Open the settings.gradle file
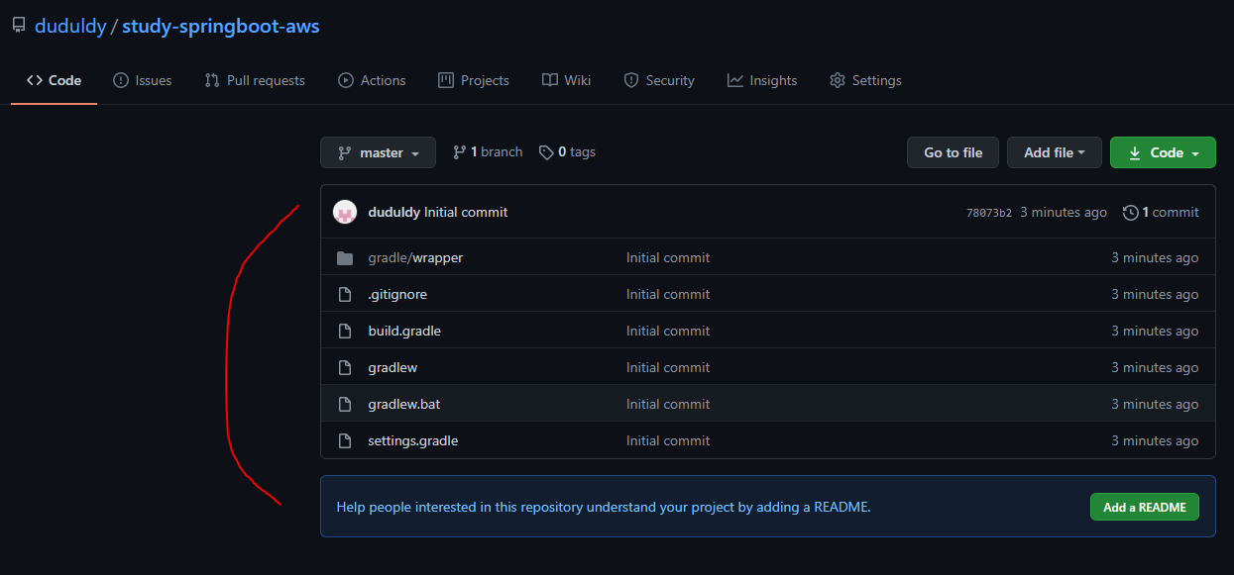The image size is (1234, 575). pos(413,440)
